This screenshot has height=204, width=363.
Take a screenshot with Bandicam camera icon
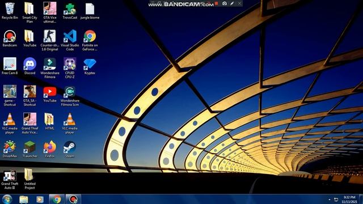225,3
